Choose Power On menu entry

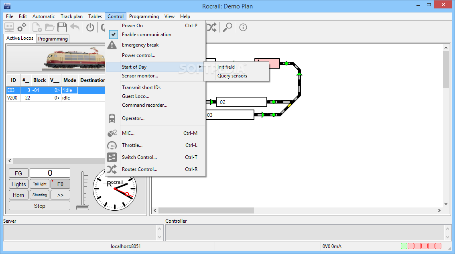pos(132,26)
